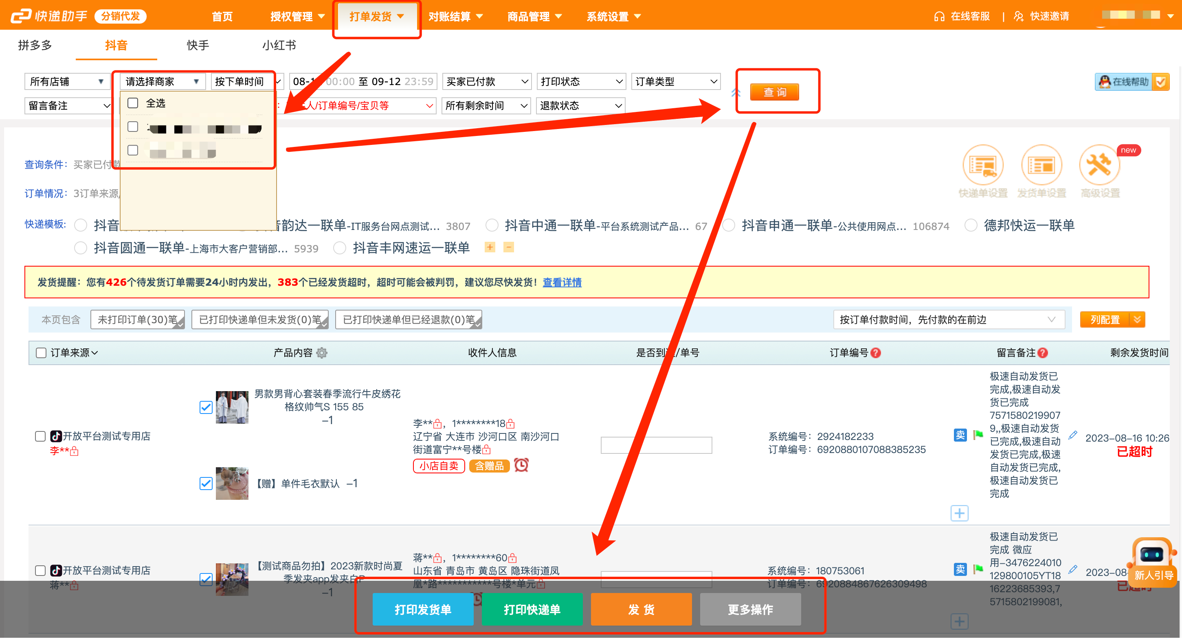Click lock icon beside 李** phone number
The height and width of the screenshot is (639, 1182).
pos(511,424)
